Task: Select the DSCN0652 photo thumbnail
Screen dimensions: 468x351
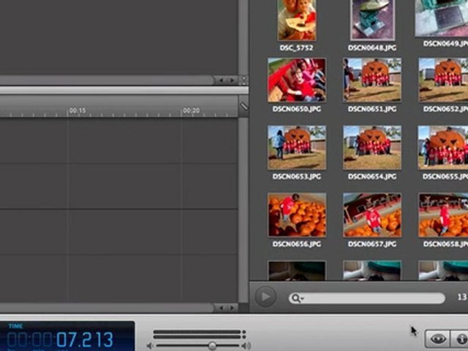Action: (x=443, y=80)
